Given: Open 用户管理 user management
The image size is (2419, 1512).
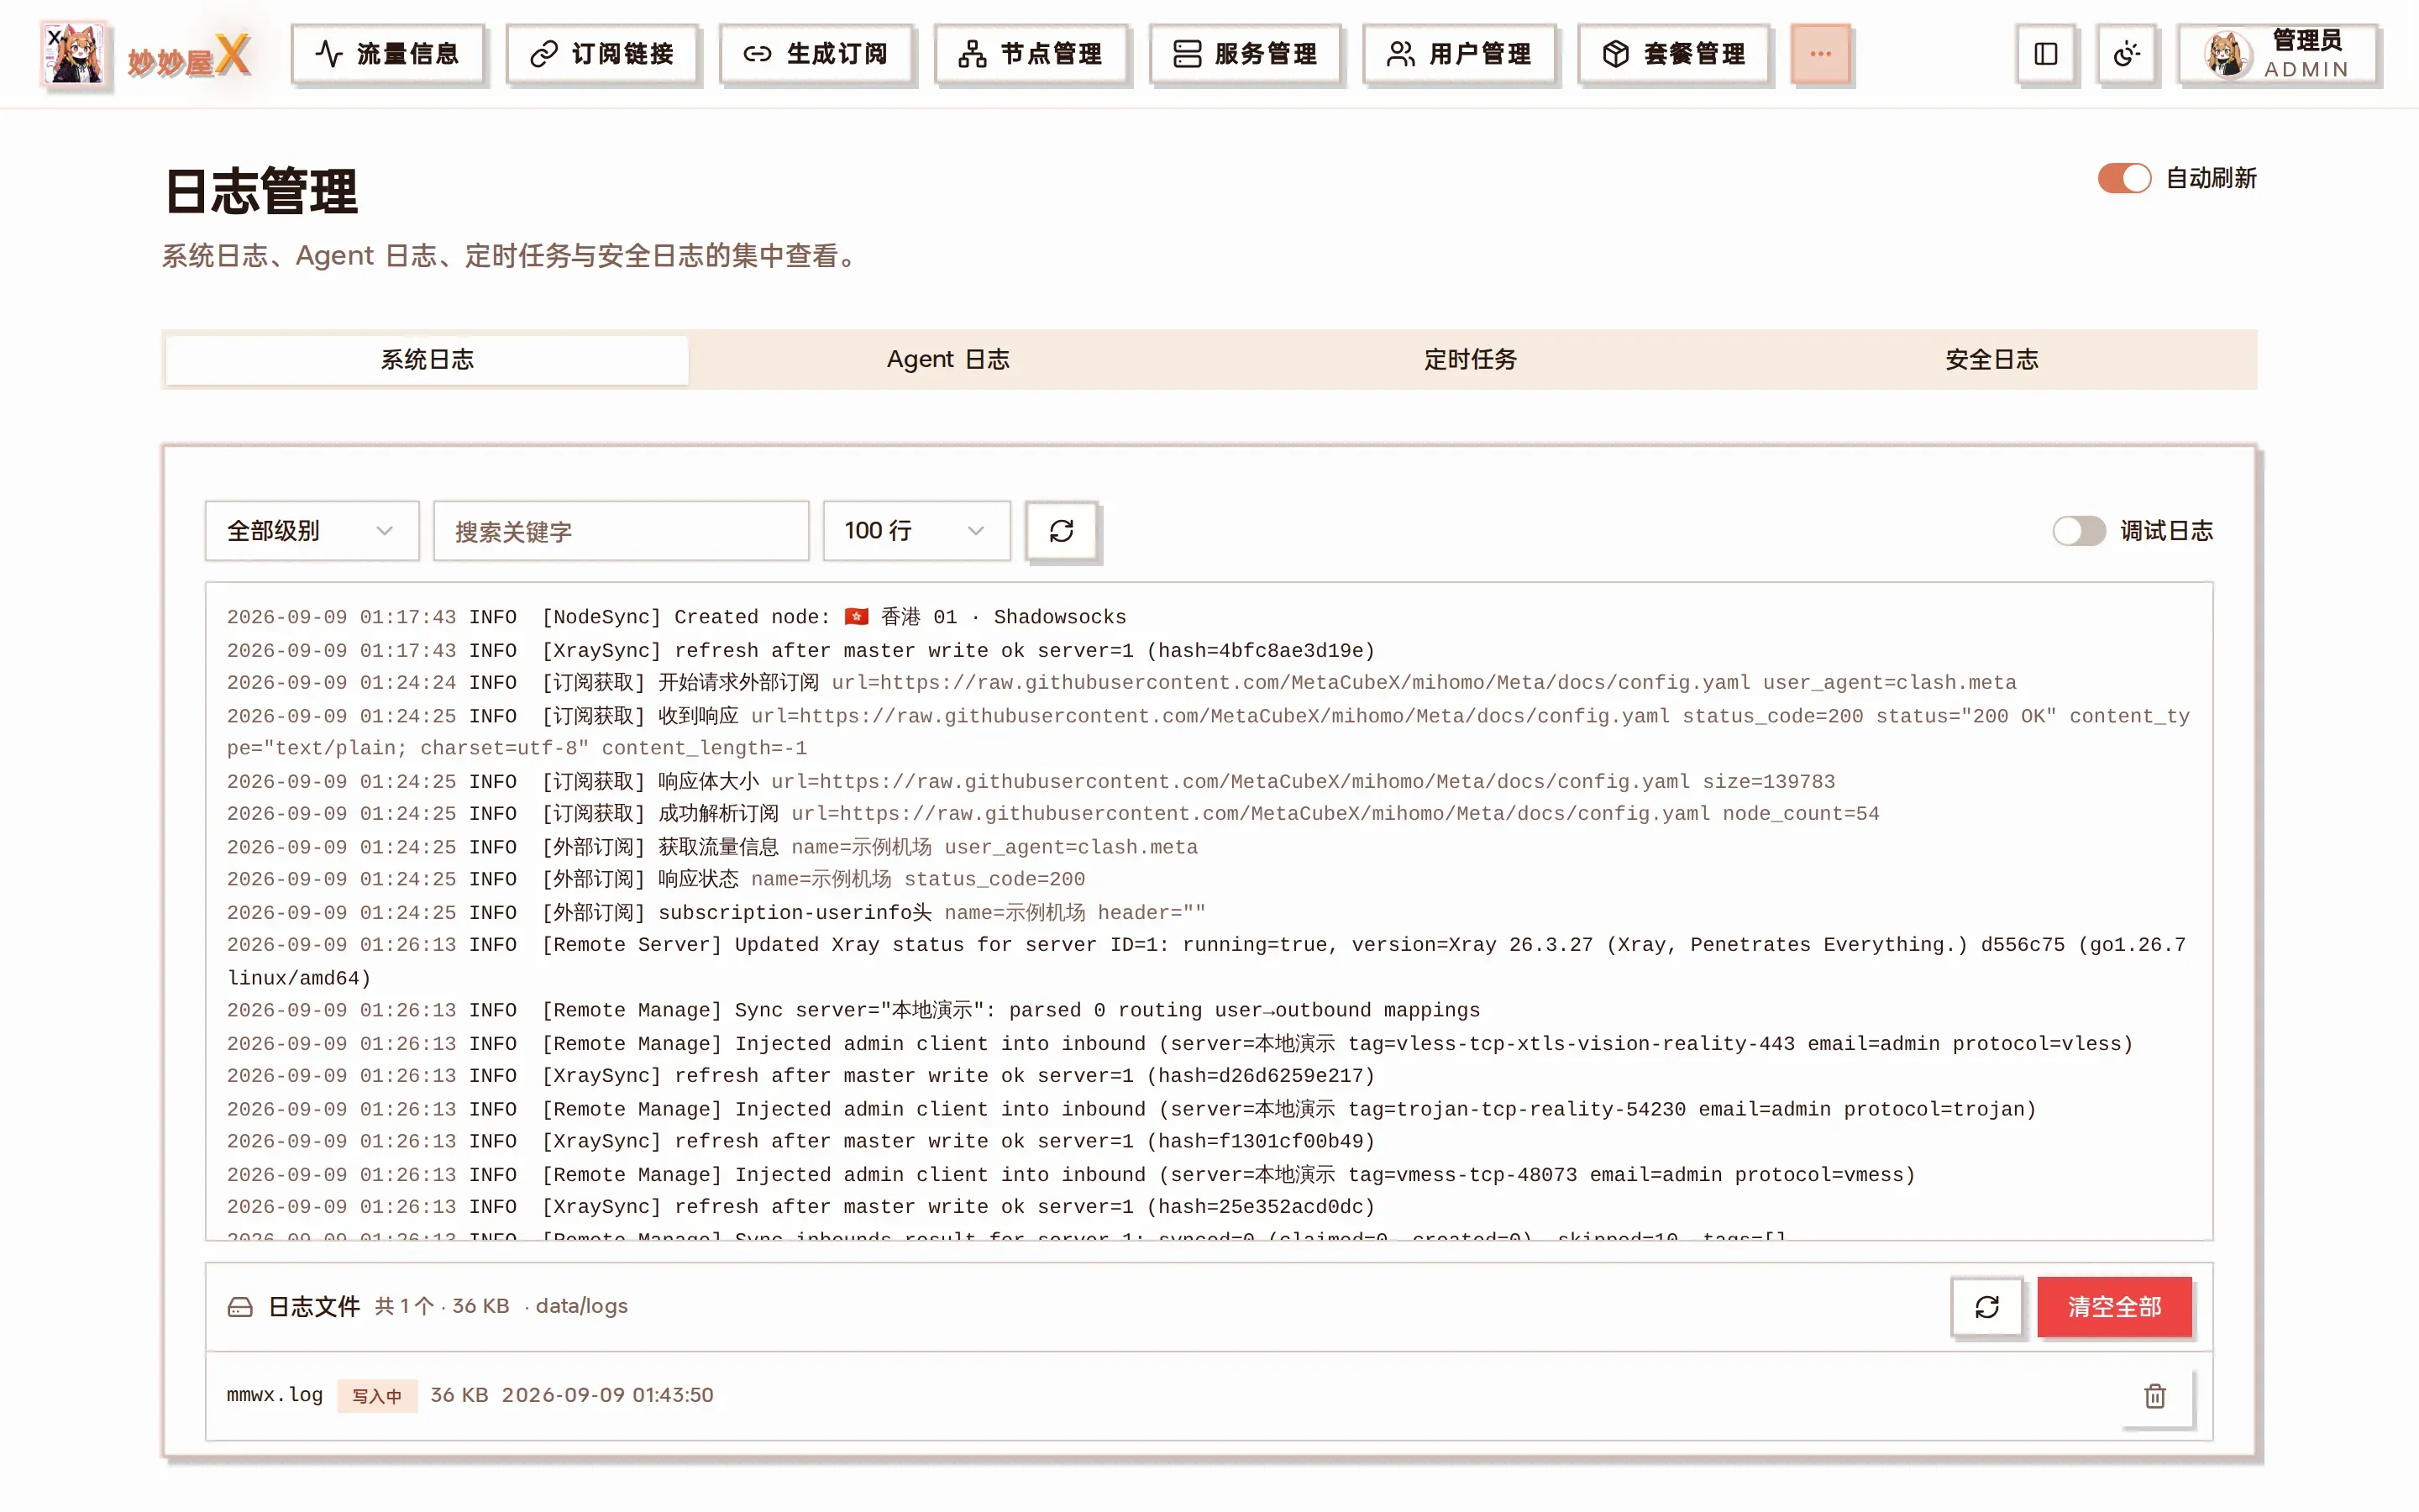Looking at the screenshot, I should (x=1460, y=54).
